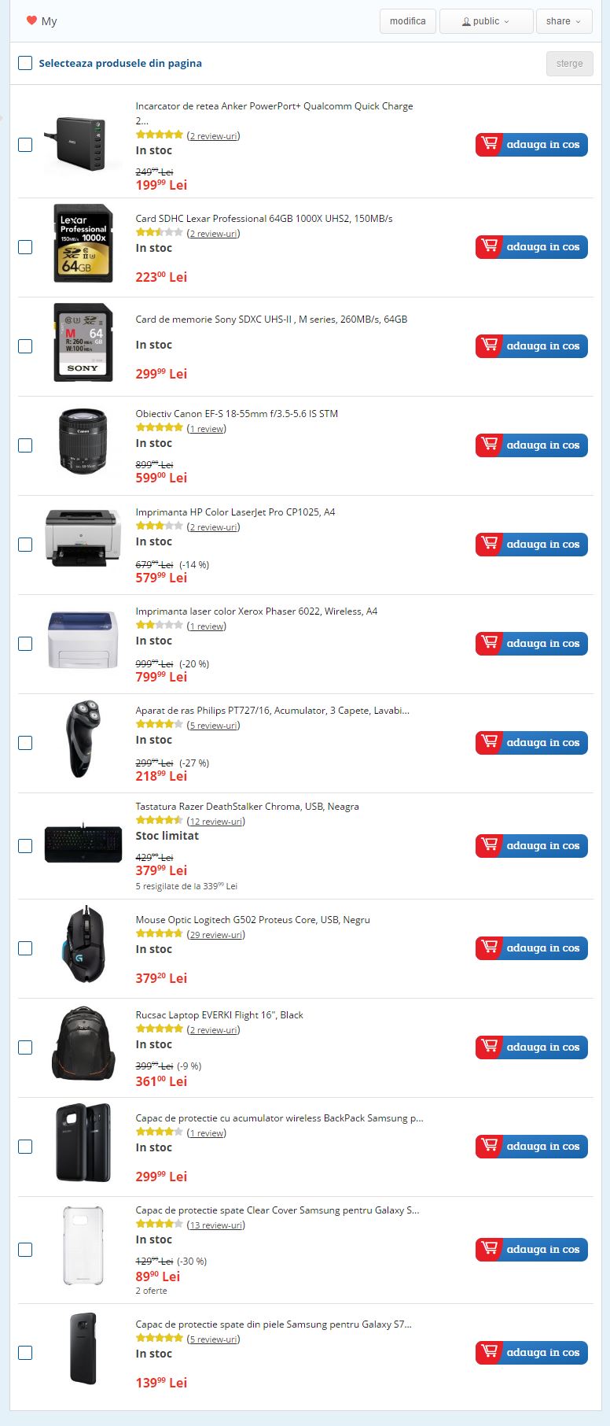Open Logitech G502 29 review-uri link
This screenshot has height=1426, width=610.
(x=216, y=935)
